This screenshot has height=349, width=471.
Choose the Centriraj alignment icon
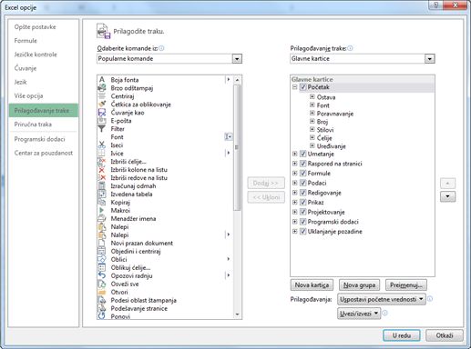[102, 96]
